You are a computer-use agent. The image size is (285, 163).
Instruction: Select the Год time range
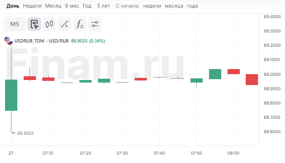click(87, 6)
